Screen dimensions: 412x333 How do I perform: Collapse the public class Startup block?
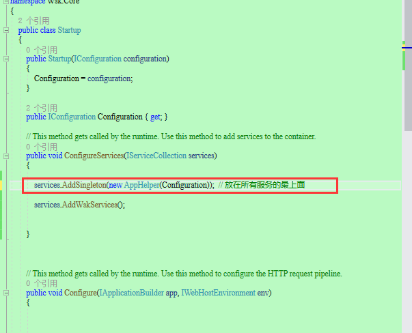[6, 30]
